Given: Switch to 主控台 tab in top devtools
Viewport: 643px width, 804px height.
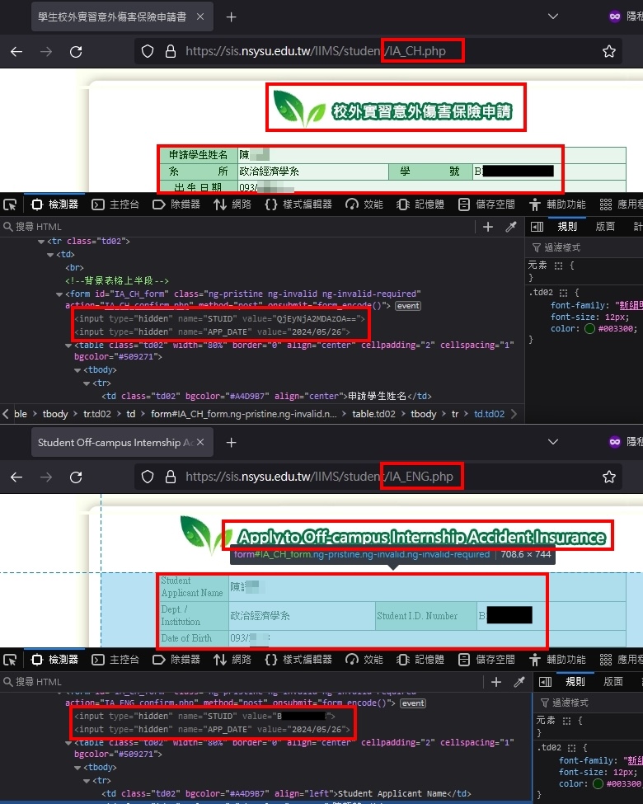Looking at the screenshot, I should [115, 205].
